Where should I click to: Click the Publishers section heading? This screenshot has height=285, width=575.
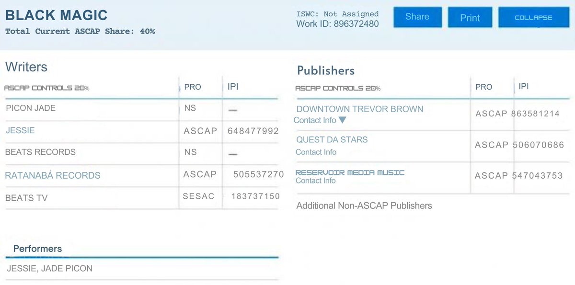pos(326,71)
